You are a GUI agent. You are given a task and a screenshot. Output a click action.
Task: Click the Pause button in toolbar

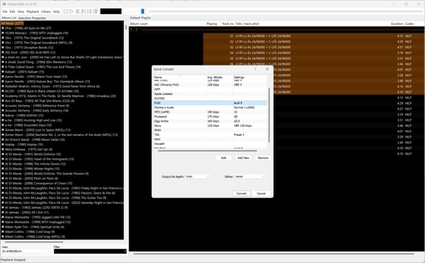tap(78, 11)
